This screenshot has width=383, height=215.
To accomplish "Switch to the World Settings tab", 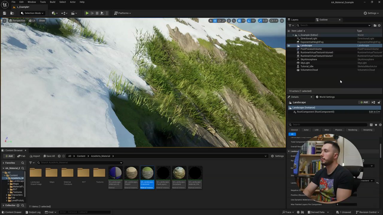I will click(327, 97).
